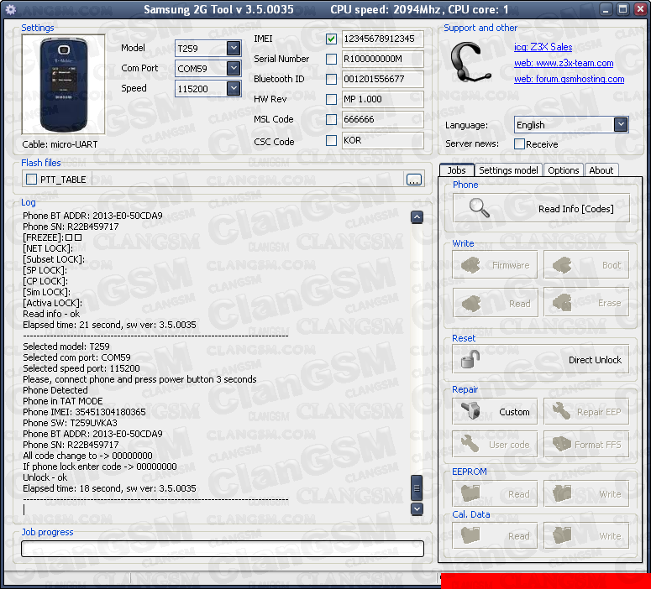Open the www.z3x-team.com link
The width and height of the screenshot is (651, 589).
click(x=564, y=63)
